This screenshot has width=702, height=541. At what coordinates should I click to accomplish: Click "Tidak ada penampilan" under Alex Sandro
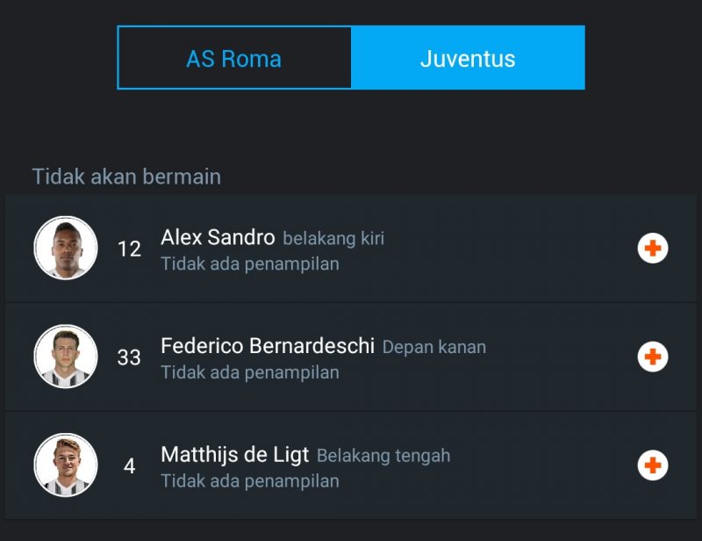[250, 263]
